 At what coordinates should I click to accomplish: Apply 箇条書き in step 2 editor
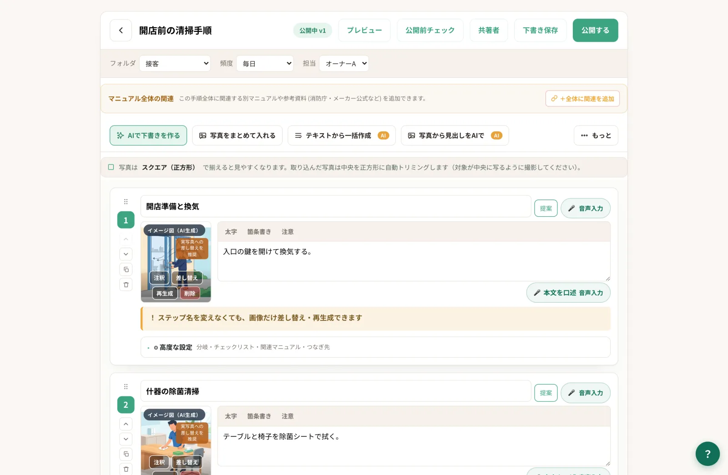point(259,416)
